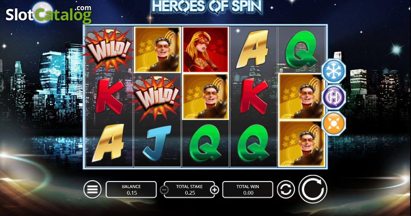
Task: Click the Total Win display box
Action: (x=248, y=189)
